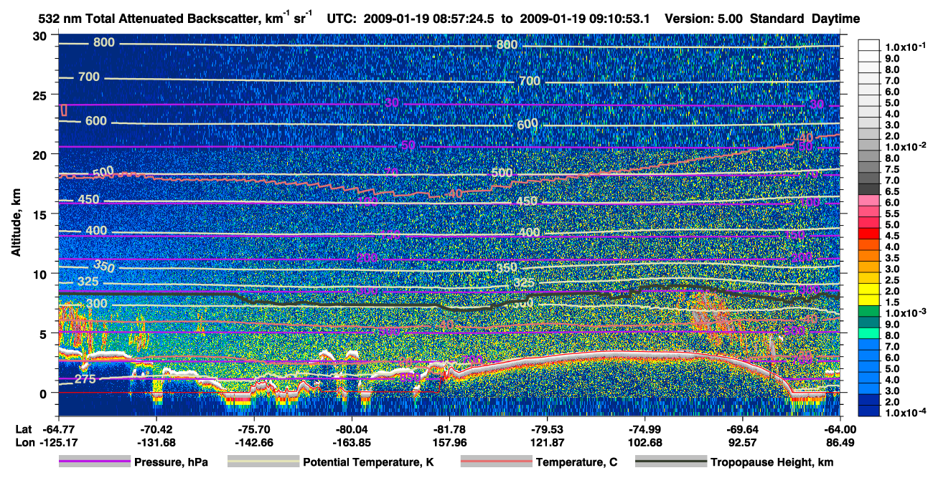This screenshot has width=933, height=478.
Task: Click the latitude value '-75.70'
Action: (253, 429)
